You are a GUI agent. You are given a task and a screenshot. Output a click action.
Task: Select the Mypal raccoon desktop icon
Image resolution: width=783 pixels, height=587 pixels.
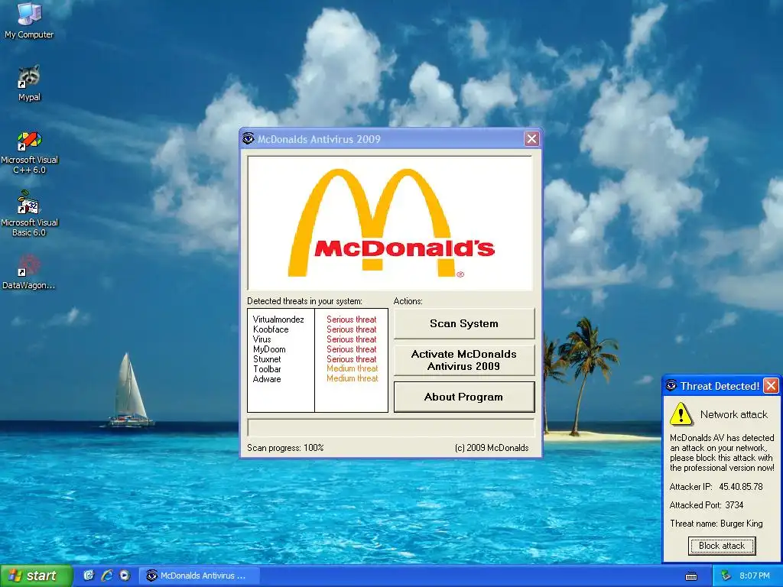coord(29,83)
